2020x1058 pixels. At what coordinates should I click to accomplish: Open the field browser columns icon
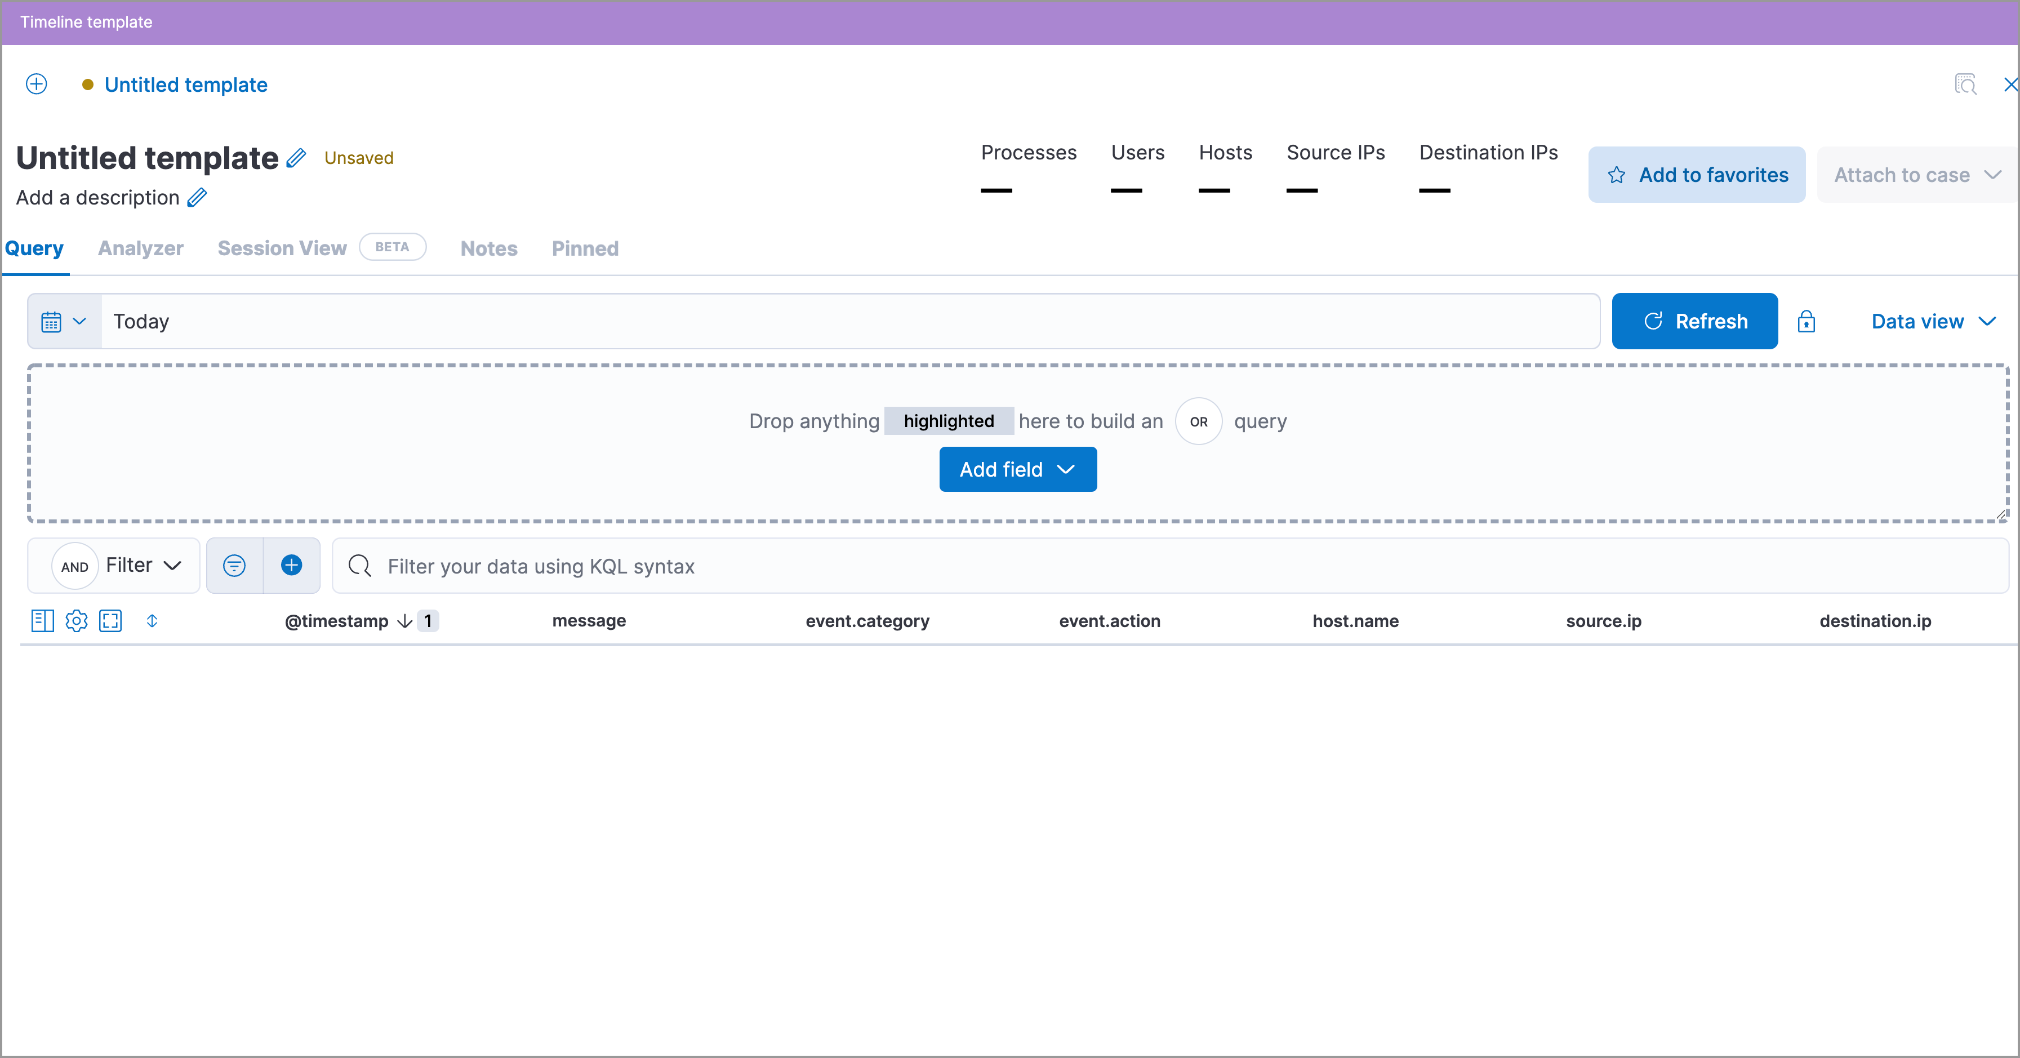pos(42,621)
